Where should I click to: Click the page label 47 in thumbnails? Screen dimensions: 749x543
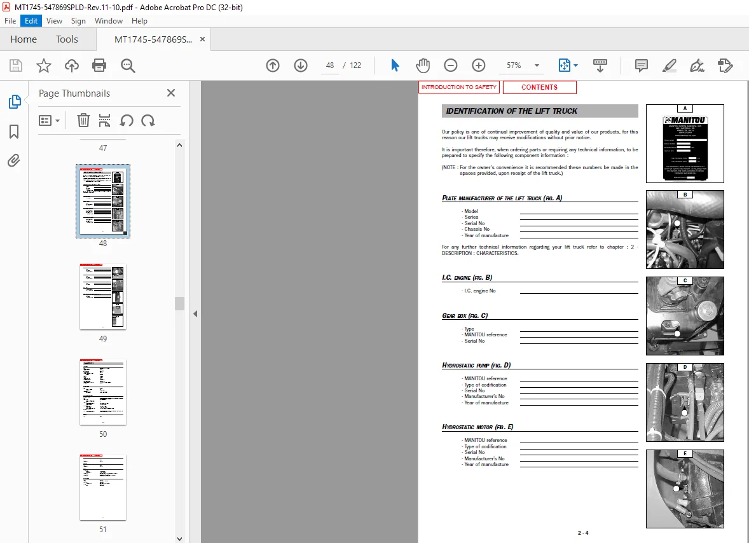click(103, 148)
